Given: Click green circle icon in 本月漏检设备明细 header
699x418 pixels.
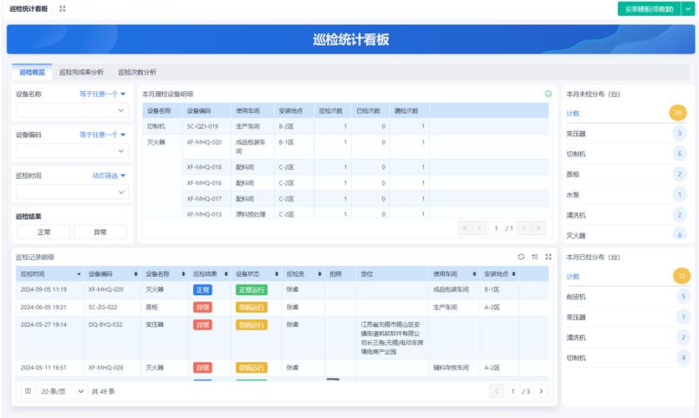Looking at the screenshot, I should (x=548, y=94).
